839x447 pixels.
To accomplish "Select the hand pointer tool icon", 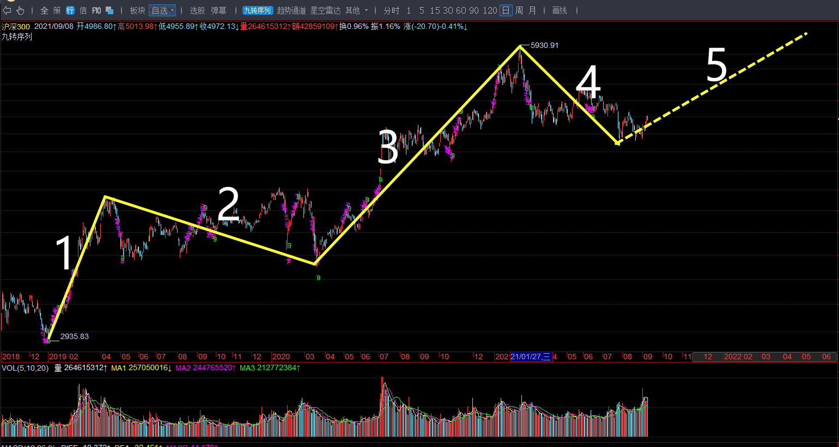I will (20, 10).
